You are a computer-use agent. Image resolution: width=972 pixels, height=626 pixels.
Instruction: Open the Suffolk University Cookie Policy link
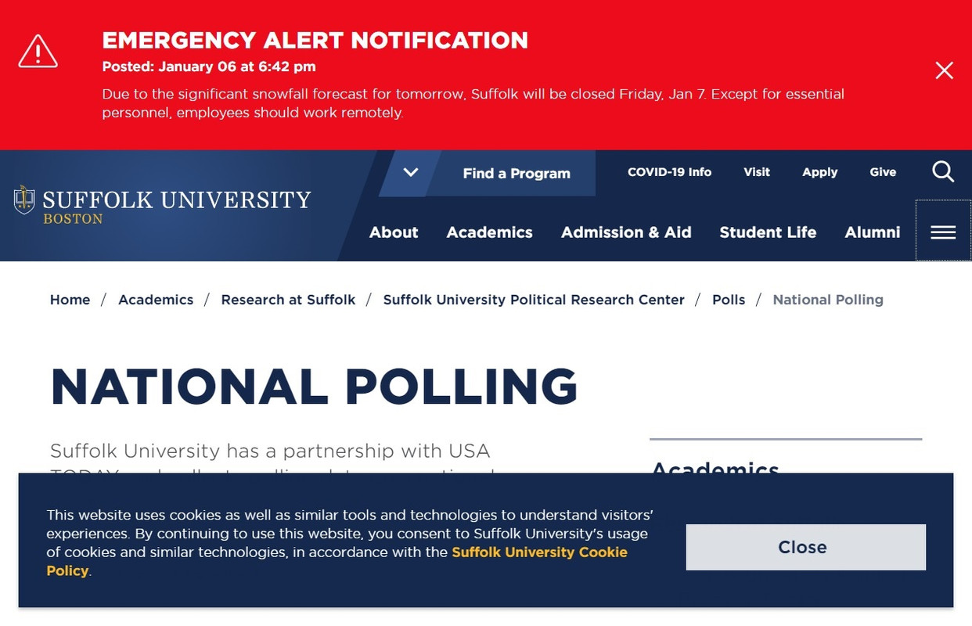click(539, 552)
